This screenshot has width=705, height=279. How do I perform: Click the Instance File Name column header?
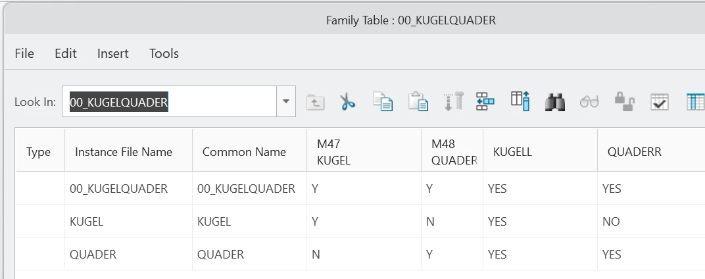click(129, 150)
